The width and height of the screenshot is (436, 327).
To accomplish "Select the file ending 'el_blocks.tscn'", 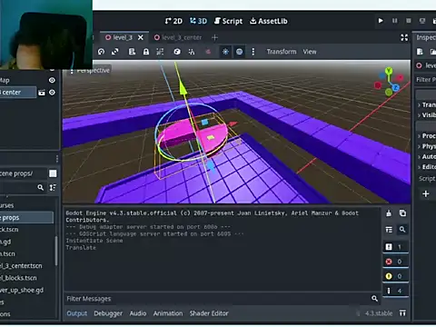I will tap(18, 278).
